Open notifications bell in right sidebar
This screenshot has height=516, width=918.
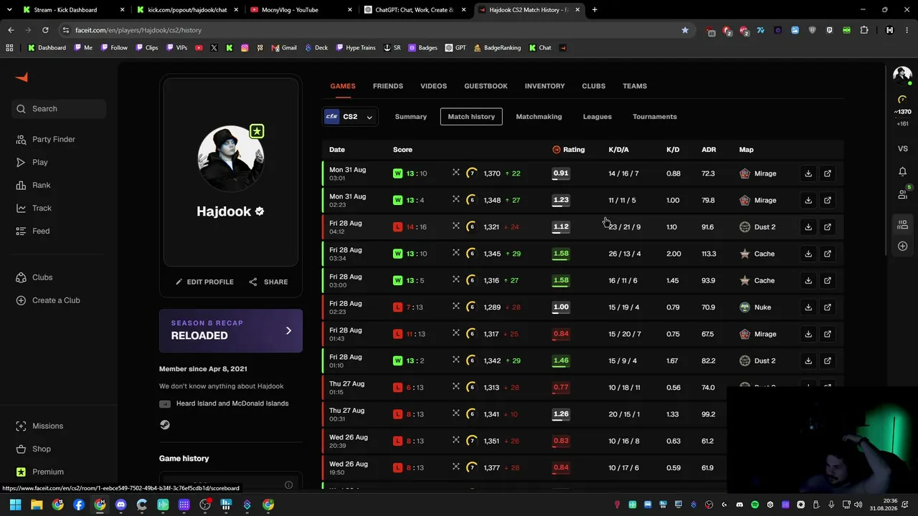(x=902, y=171)
